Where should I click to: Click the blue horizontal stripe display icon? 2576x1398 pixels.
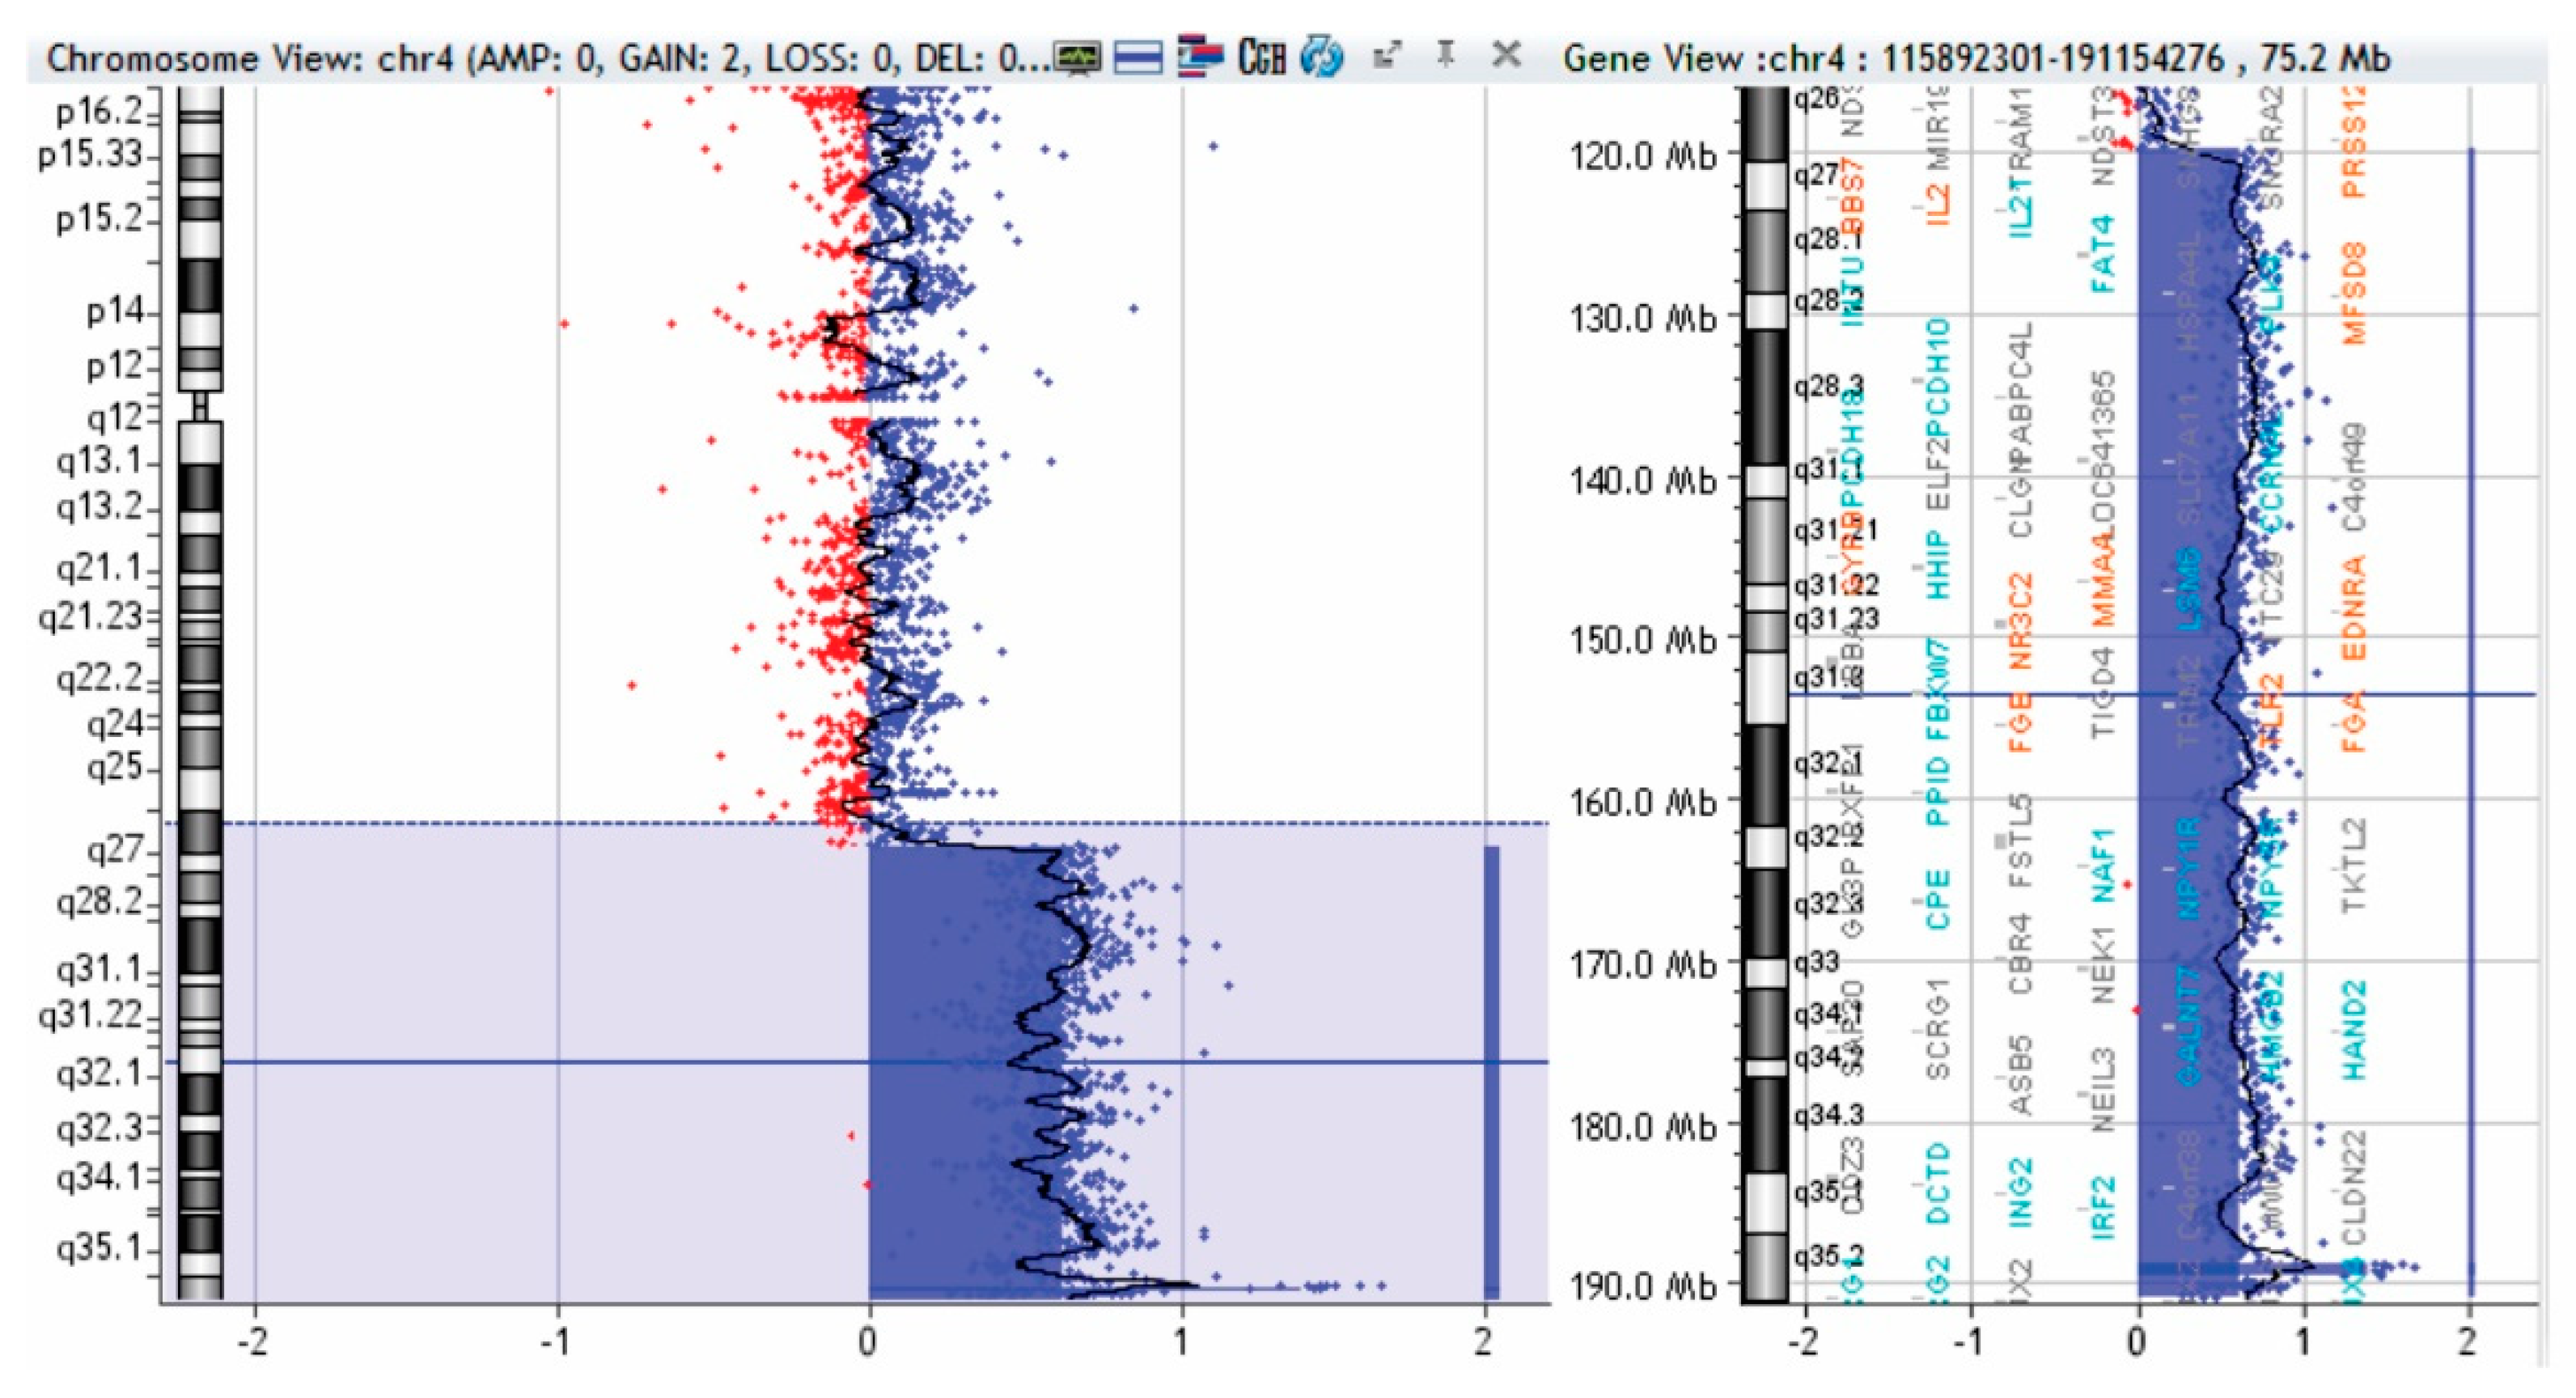(1138, 58)
